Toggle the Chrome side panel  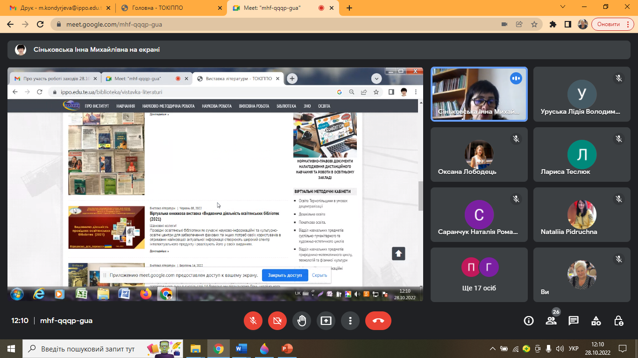(x=568, y=24)
